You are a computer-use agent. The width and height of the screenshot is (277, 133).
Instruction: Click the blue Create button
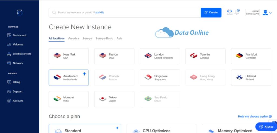[211, 12]
